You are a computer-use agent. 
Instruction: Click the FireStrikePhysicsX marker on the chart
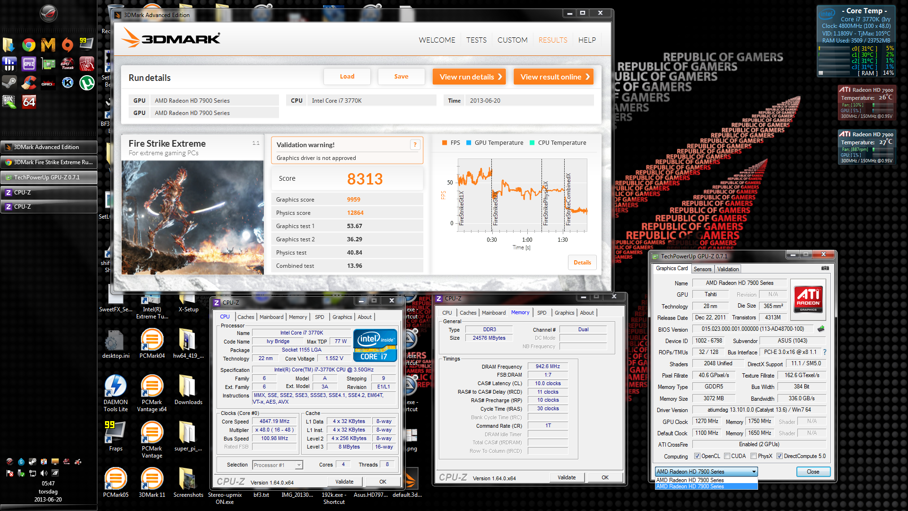(545, 203)
